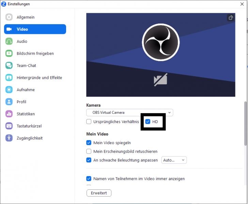
Task: Click the Bildschirm freigeben share icon
Action: tap(9, 53)
